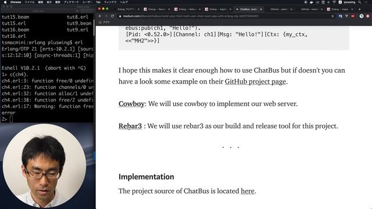Follow the 'here' project source link
Viewport: 372px width, 209px height.
point(248,191)
